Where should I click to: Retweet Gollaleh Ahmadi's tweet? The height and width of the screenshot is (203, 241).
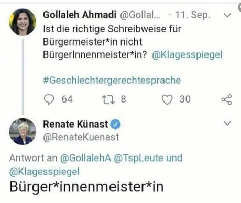[x=108, y=99]
